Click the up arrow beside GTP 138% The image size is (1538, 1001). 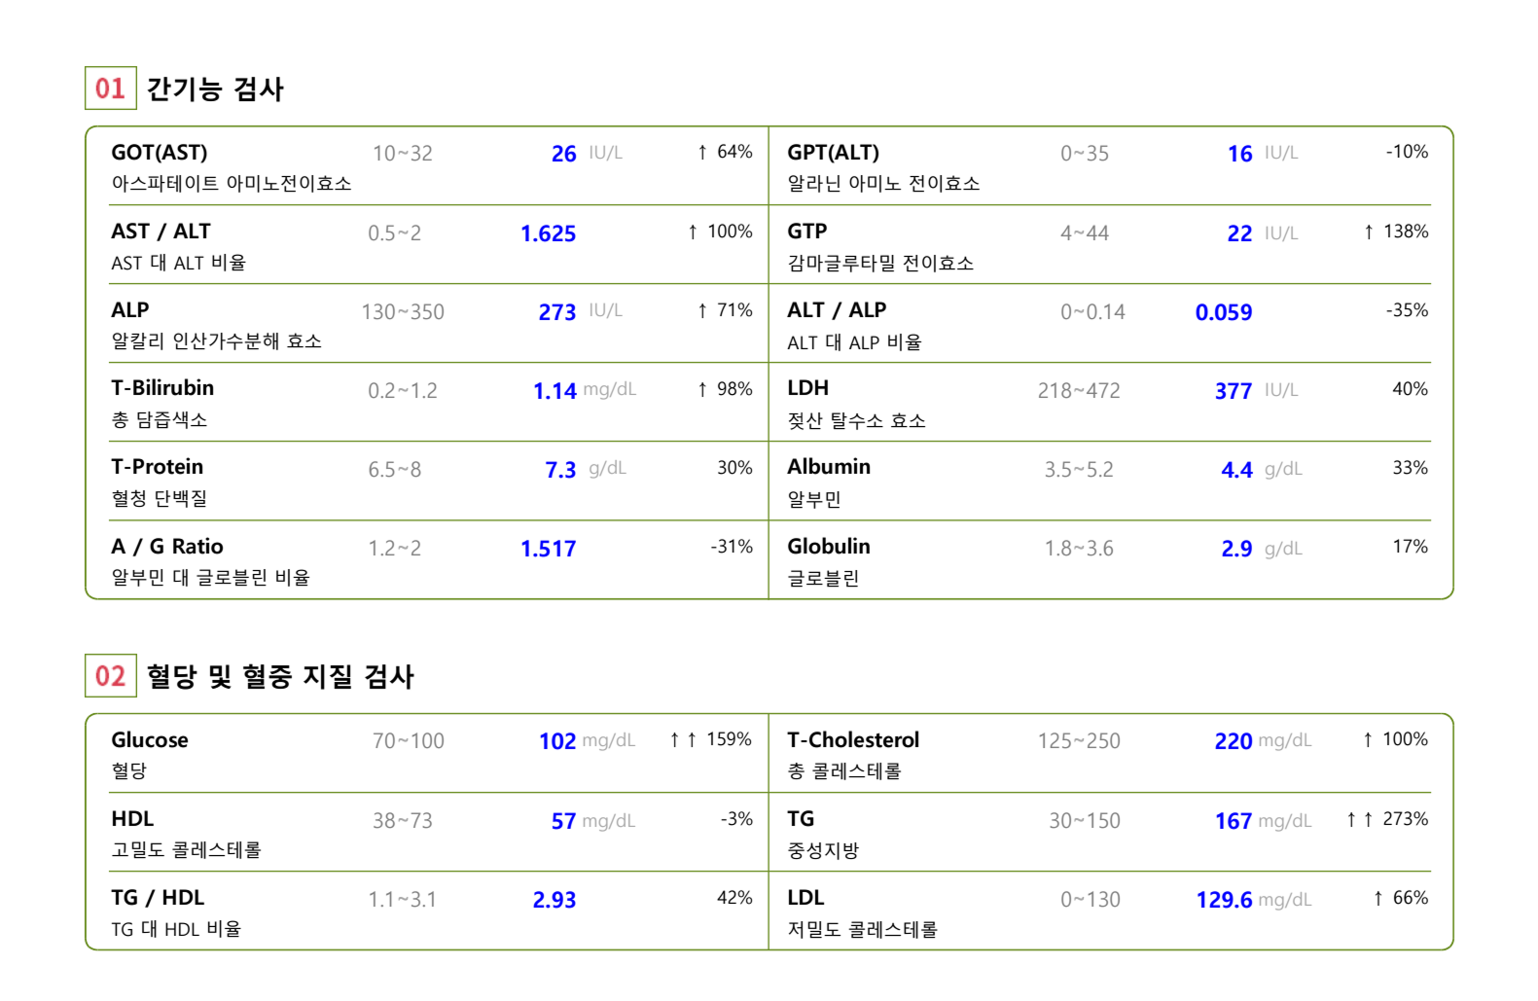coord(1369,232)
